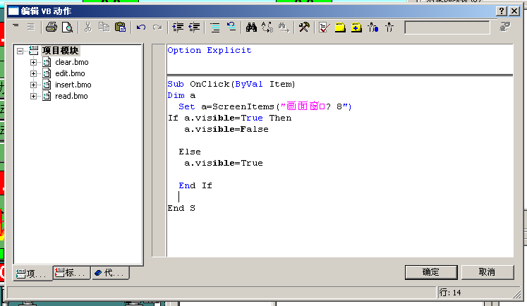The width and height of the screenshot is (527, 306).
Task: Click the toolbar text input field
Action: tap(447, 27)
